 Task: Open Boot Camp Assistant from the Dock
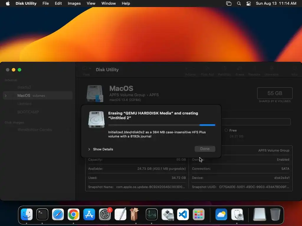[x=168, y=214]
